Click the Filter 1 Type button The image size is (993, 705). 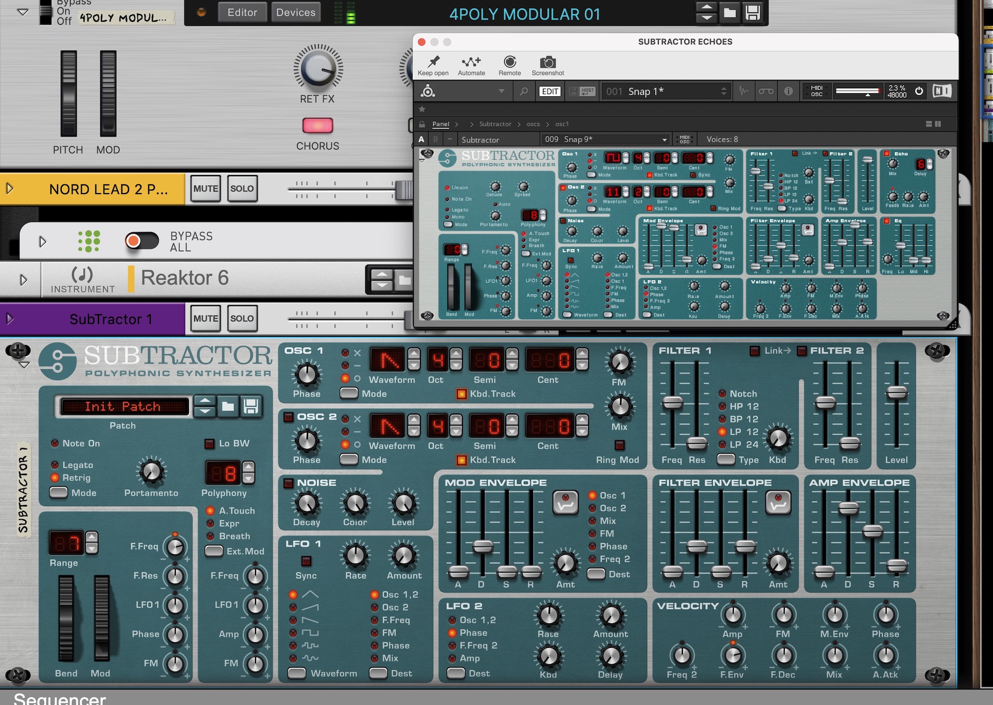click(726, 459)
